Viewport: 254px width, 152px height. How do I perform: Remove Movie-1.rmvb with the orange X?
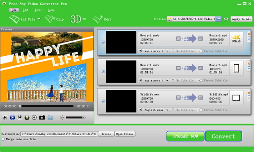pos(249,34)
